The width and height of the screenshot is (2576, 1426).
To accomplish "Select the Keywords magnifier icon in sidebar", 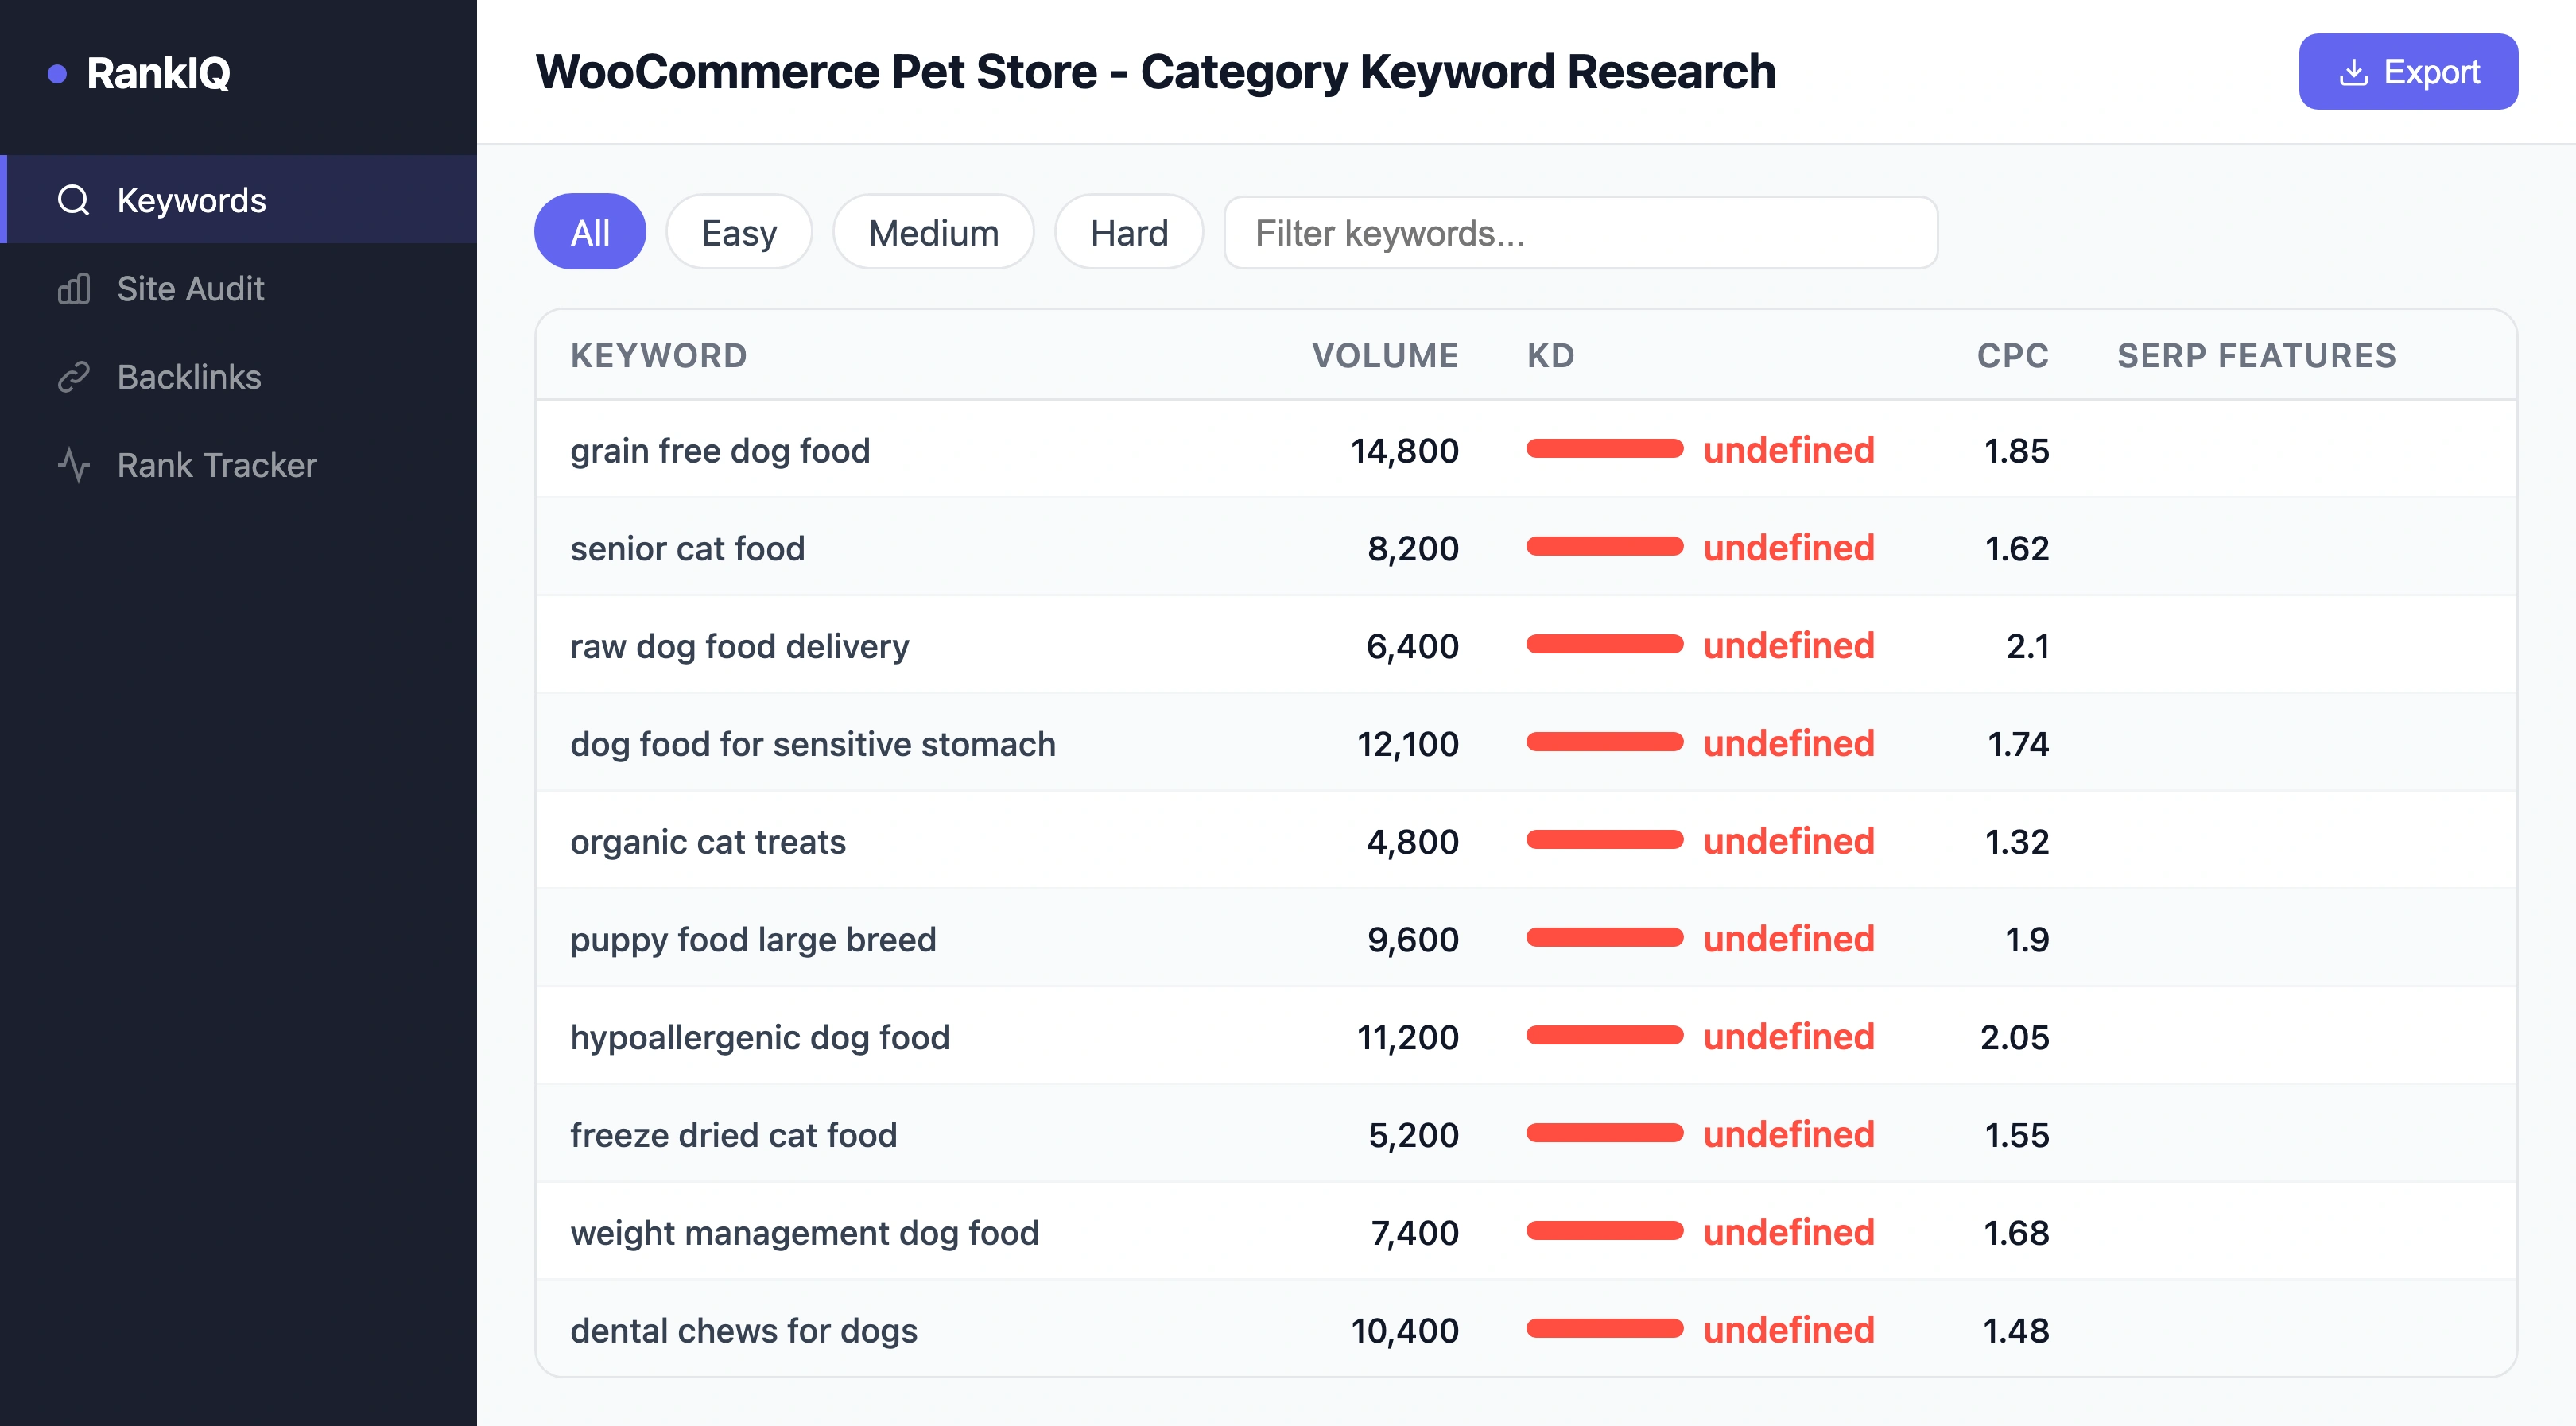I will tap(73, 200).
